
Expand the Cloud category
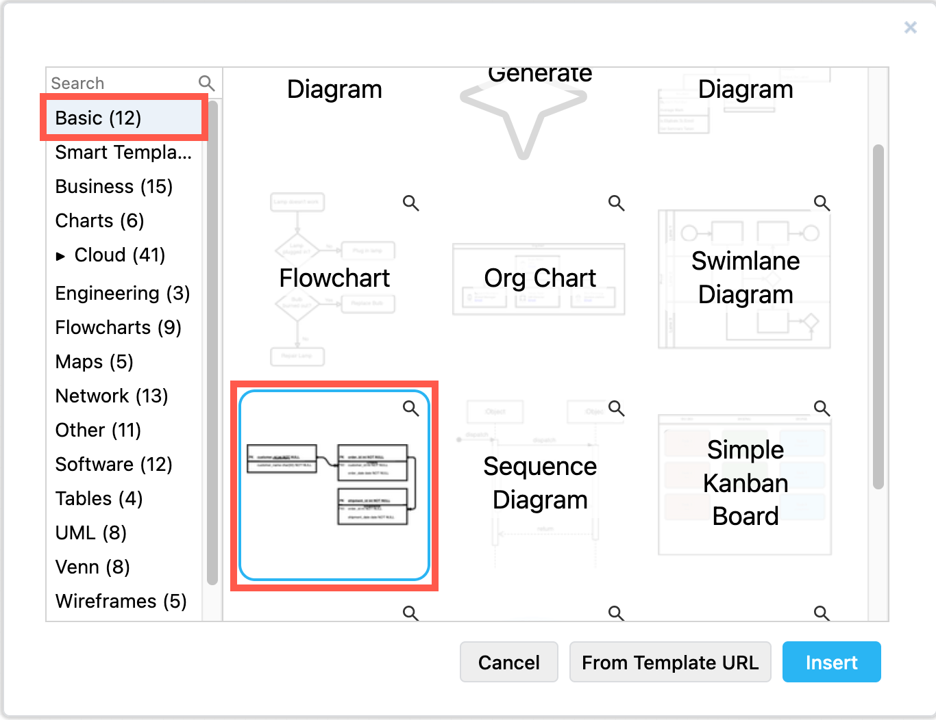[62, 255]
